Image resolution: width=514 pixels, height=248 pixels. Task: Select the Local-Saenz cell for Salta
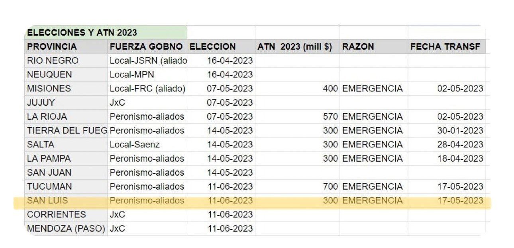[x=135, y=145]
